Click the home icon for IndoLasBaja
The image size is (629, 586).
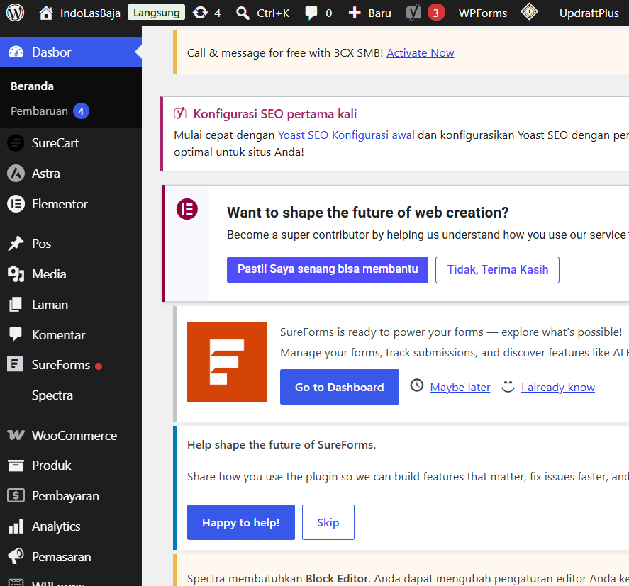click(x=45, y=13)
